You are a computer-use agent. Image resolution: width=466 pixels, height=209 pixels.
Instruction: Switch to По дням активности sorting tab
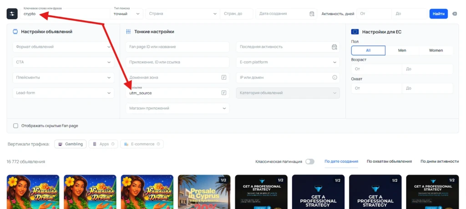coord(440,162)
